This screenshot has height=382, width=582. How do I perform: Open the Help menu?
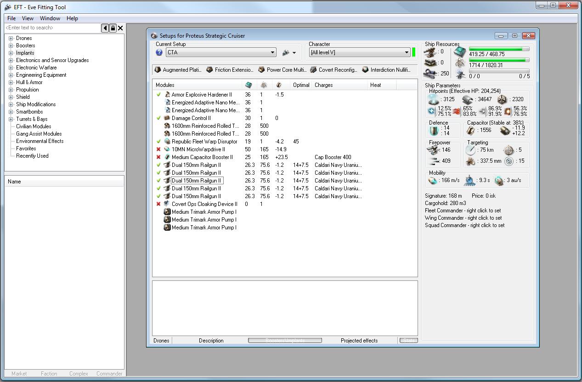point(72,18)
